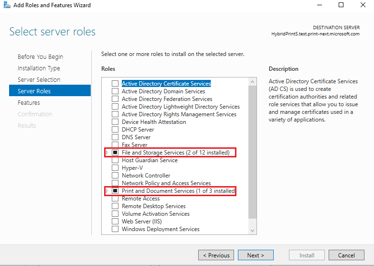Toggle File and Storage Services checkbox
Viewport: 374px width, 266px height.
[115, 152]
